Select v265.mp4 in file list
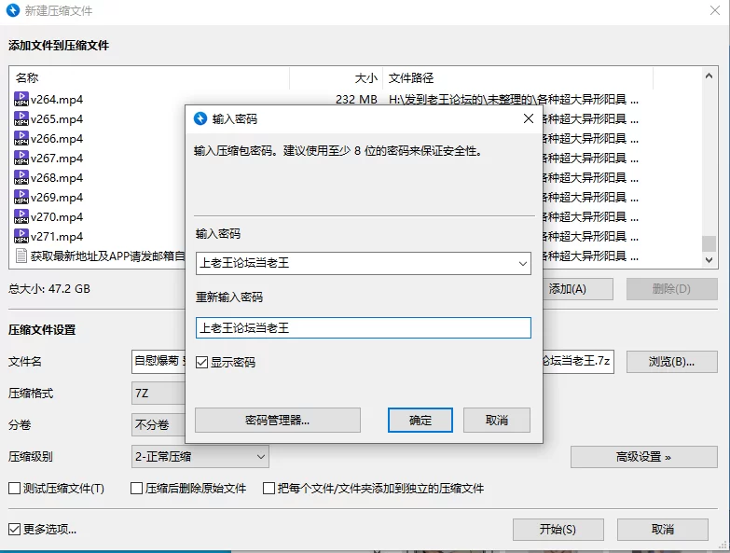730x553 pixels. point(57,118)
